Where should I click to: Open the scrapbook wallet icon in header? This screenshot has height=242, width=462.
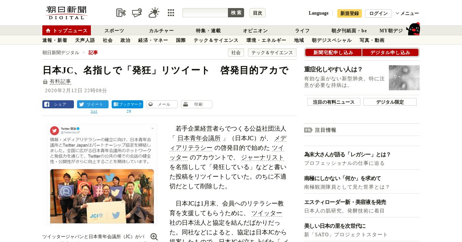(x=137, y=13)
